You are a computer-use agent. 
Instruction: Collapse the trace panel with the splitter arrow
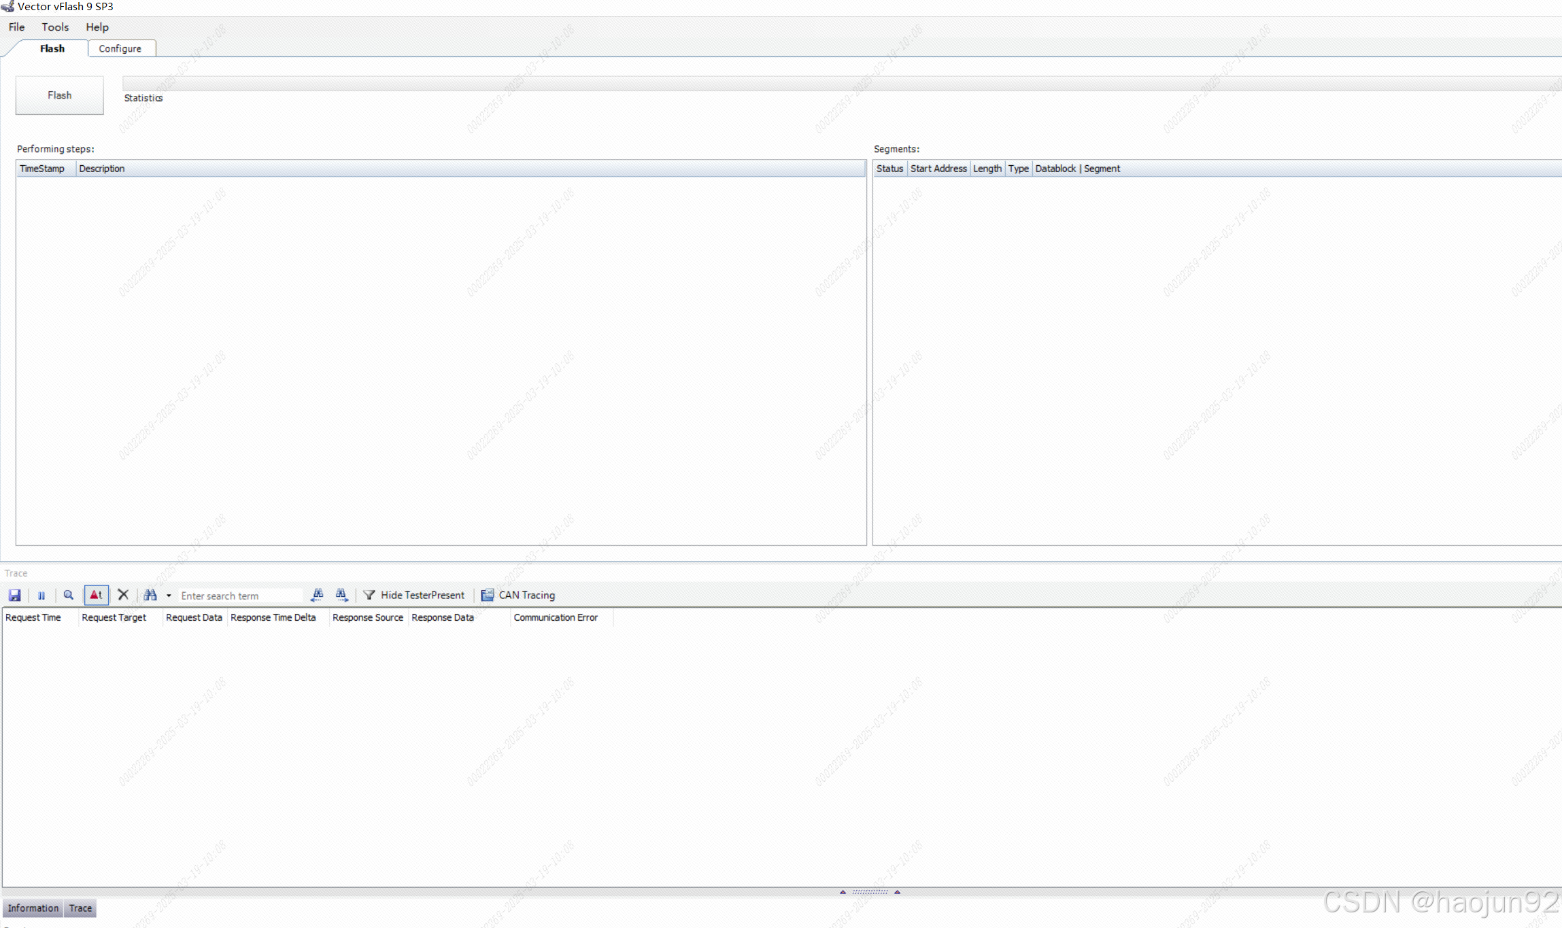[843, 891]
